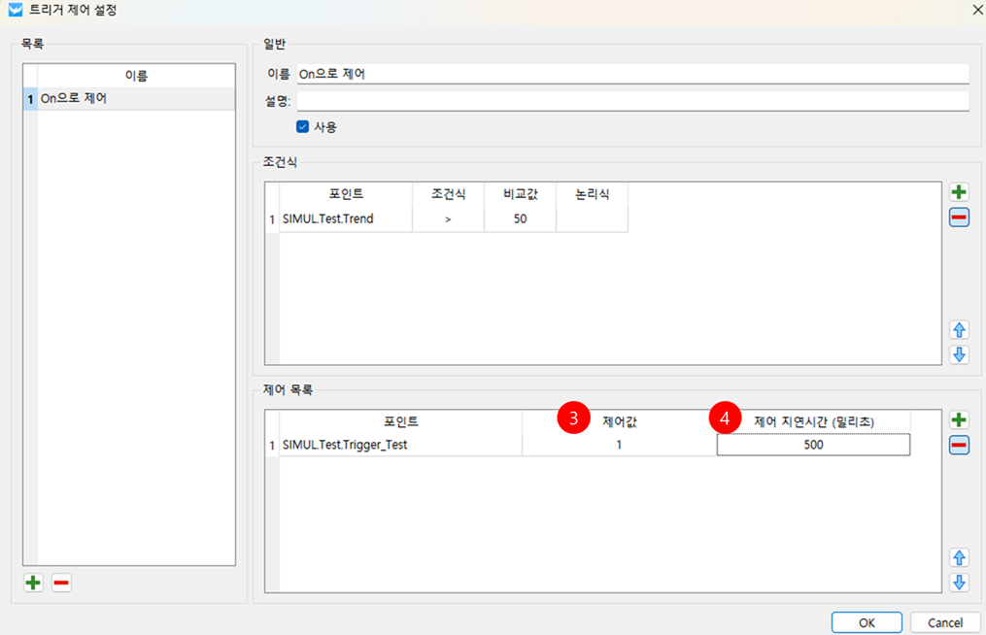
Task: Add a new trigger under the 목록 panel
Action: 34,583
